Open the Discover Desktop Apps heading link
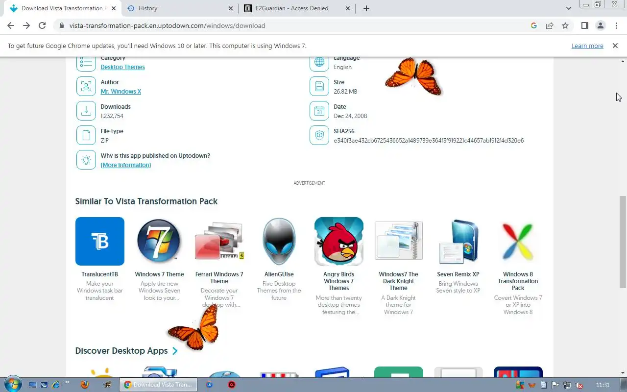Viewport: 627px width, 392px height. [x=121, y=351]
